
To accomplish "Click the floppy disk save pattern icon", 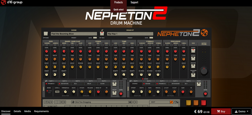I will point(130,102).
